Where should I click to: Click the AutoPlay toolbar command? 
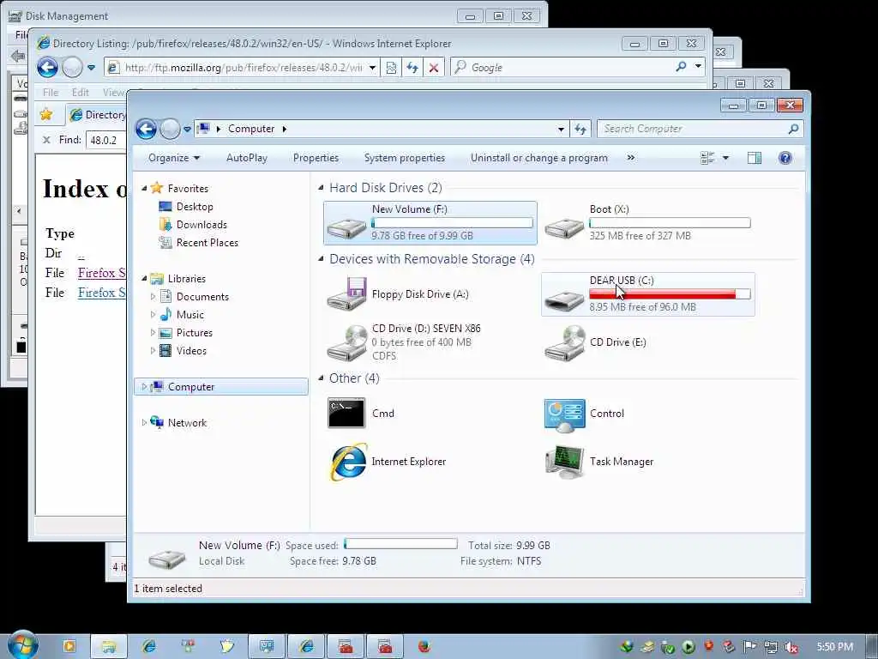pyautogui.click(x=247, y=158)
